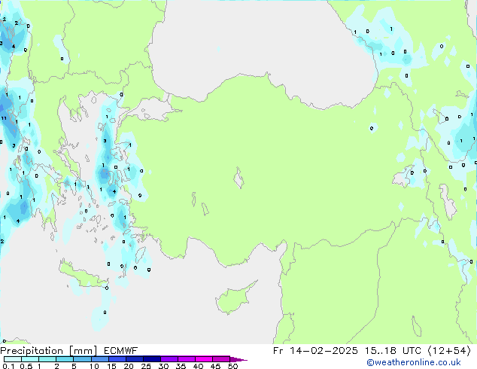Click the 35–40 mm legend color box
The height and width of the screenshot is (369, 477).
[186, 359]
